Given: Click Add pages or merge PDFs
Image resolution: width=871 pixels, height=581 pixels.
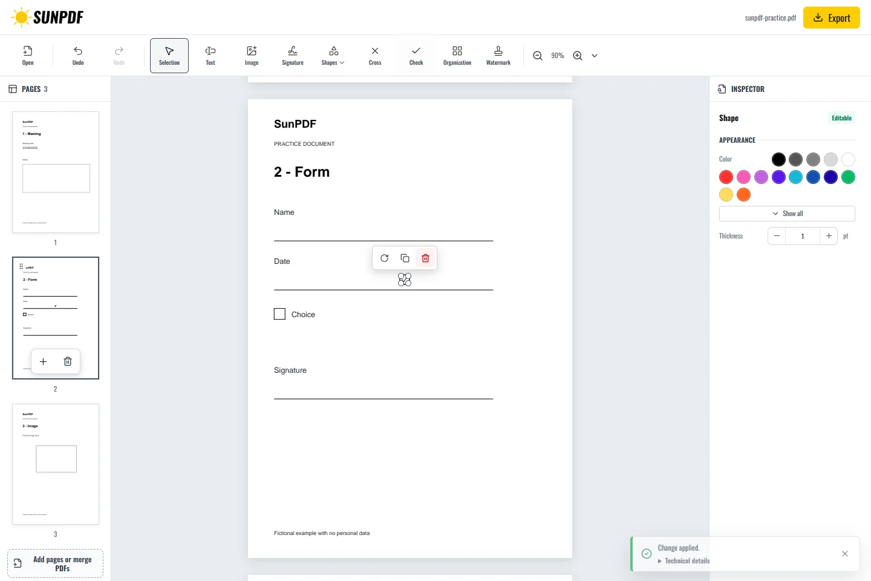Looking at the screenshot, I should point(56,563).
